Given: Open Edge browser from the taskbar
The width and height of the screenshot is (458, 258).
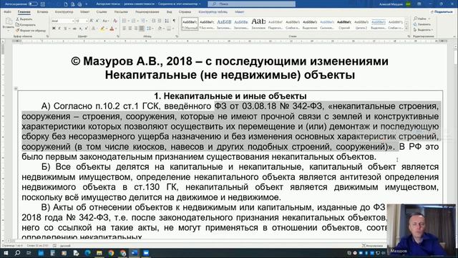Looking at the screenshot, I should coord(87,253).
